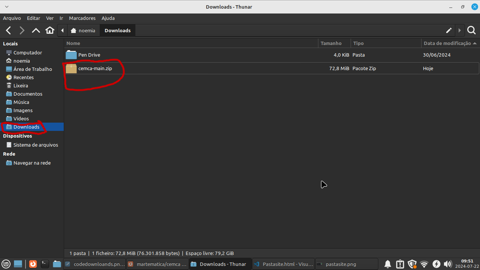Open the Marcadores menu
Screen dimensions: 480x270
tap(82, 18)
